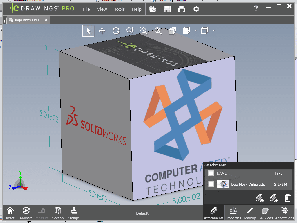Open the Options gear icon

pyautogui.click(x=196, y=9)
